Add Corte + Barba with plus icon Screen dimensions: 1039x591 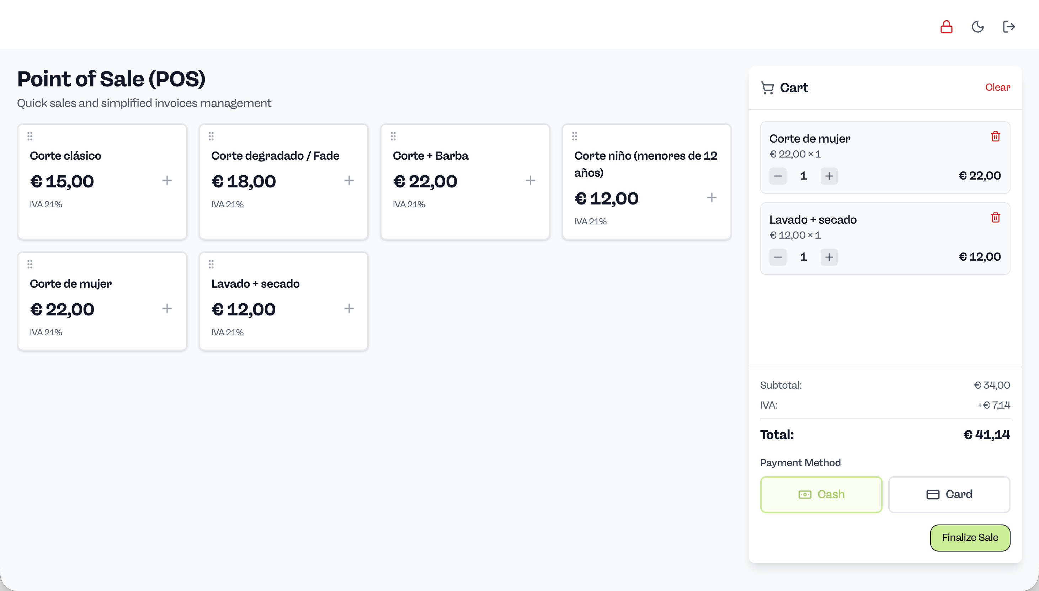530,180
